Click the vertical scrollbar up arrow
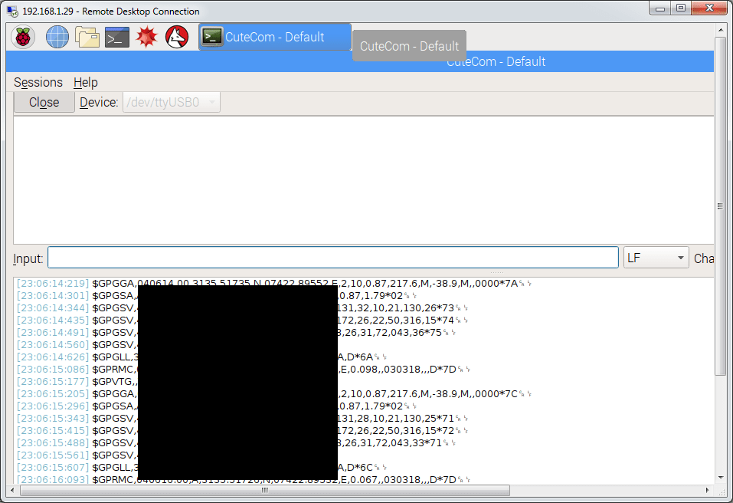733x503 pixels. (x=720, y=31)
